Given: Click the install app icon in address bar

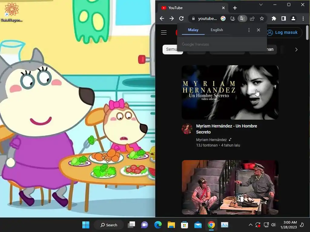Looking at the screenshot, I should tap(233, 18).
